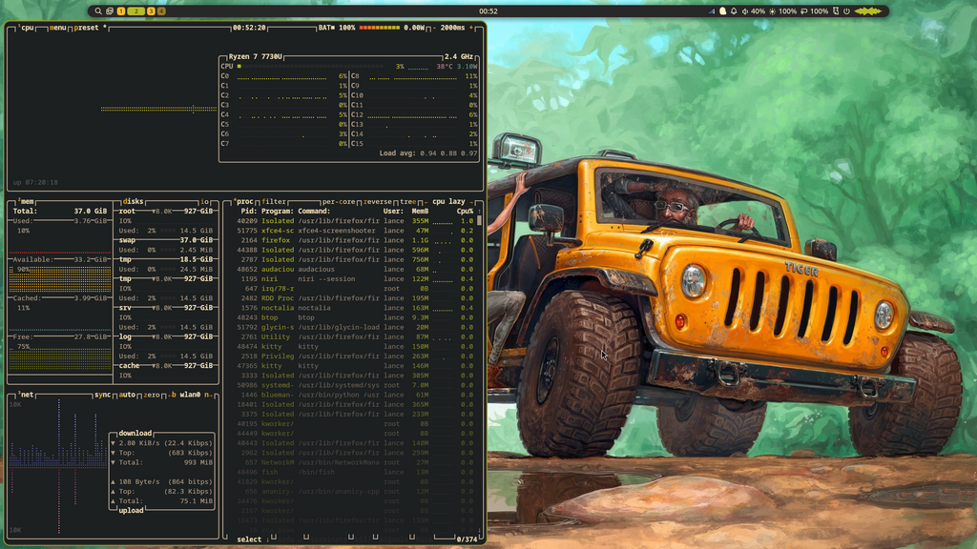Click the Pid: column header
The width and height of the screenshot is (977, 549).
(249, 211)
